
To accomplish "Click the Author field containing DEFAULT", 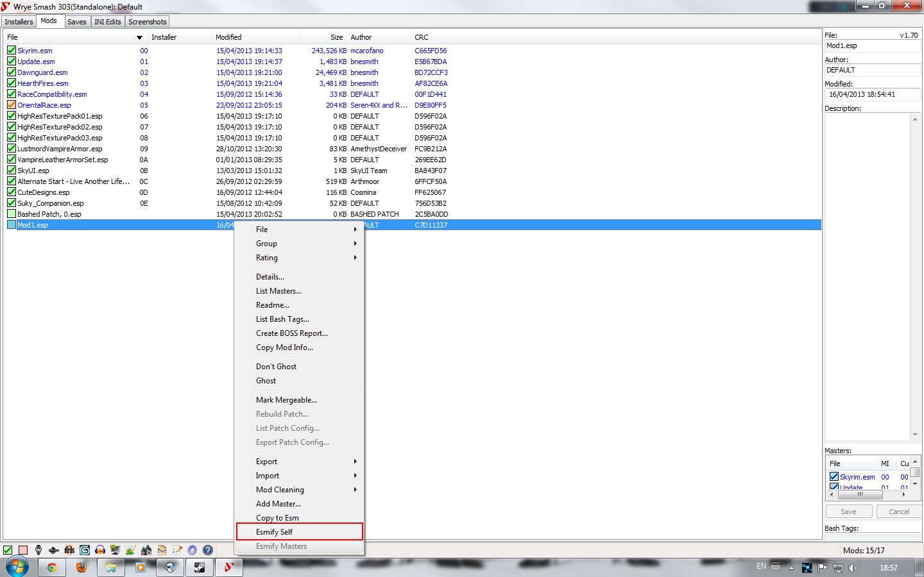I will point(873,70).
